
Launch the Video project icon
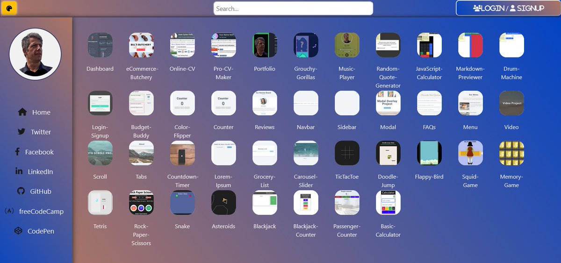pos(511,103)
